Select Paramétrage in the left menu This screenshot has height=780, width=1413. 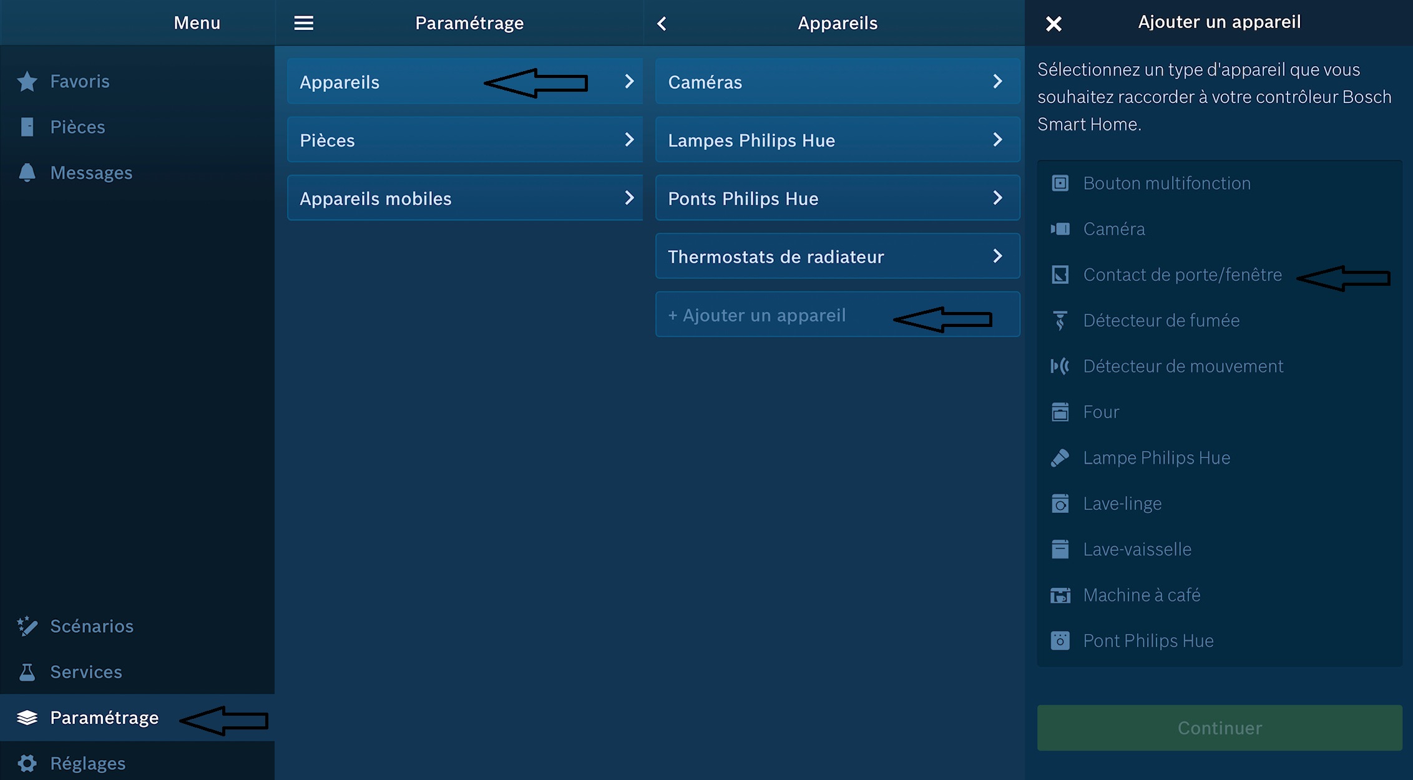[x=104, y=718]
